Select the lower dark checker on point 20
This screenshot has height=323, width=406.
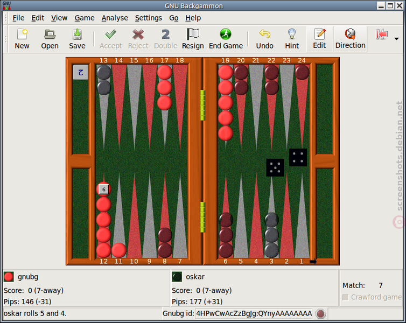tap(241, 87)
